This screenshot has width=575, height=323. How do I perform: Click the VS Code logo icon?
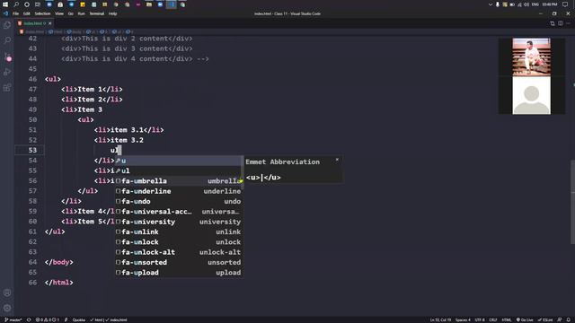coord(5,13)
